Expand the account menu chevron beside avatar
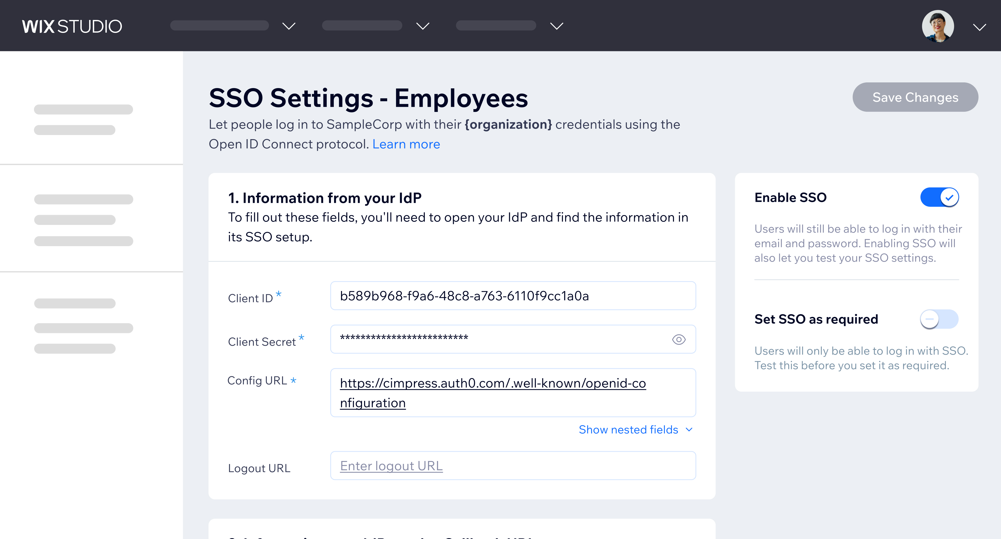The width and height of the screenshot is (1001, 539). pos(979,27)
